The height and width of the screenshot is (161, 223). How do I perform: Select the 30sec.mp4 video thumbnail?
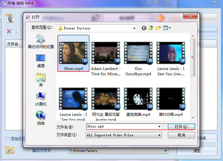click(73, 53)
